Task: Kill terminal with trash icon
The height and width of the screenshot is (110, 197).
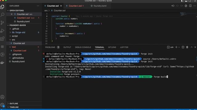Action: tap(187, 47)
